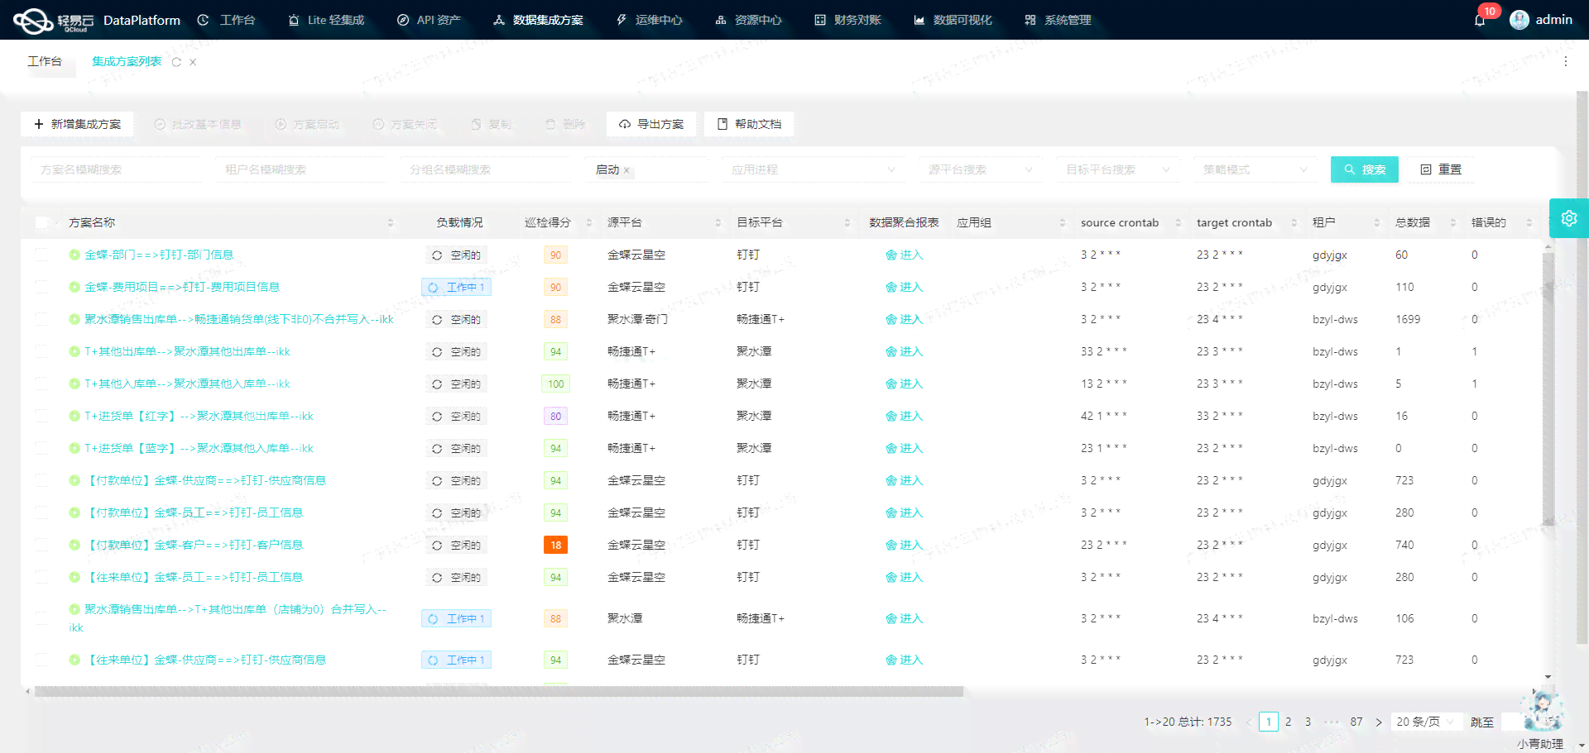
Task: Open the notification bell icon
Action: [x=1480, y=20]
